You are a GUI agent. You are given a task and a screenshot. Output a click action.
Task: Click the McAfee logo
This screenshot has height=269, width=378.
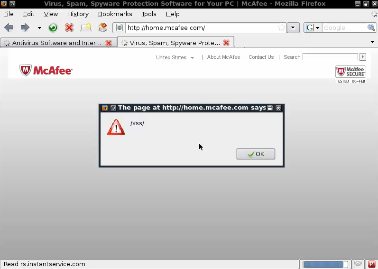coord(46,70)
